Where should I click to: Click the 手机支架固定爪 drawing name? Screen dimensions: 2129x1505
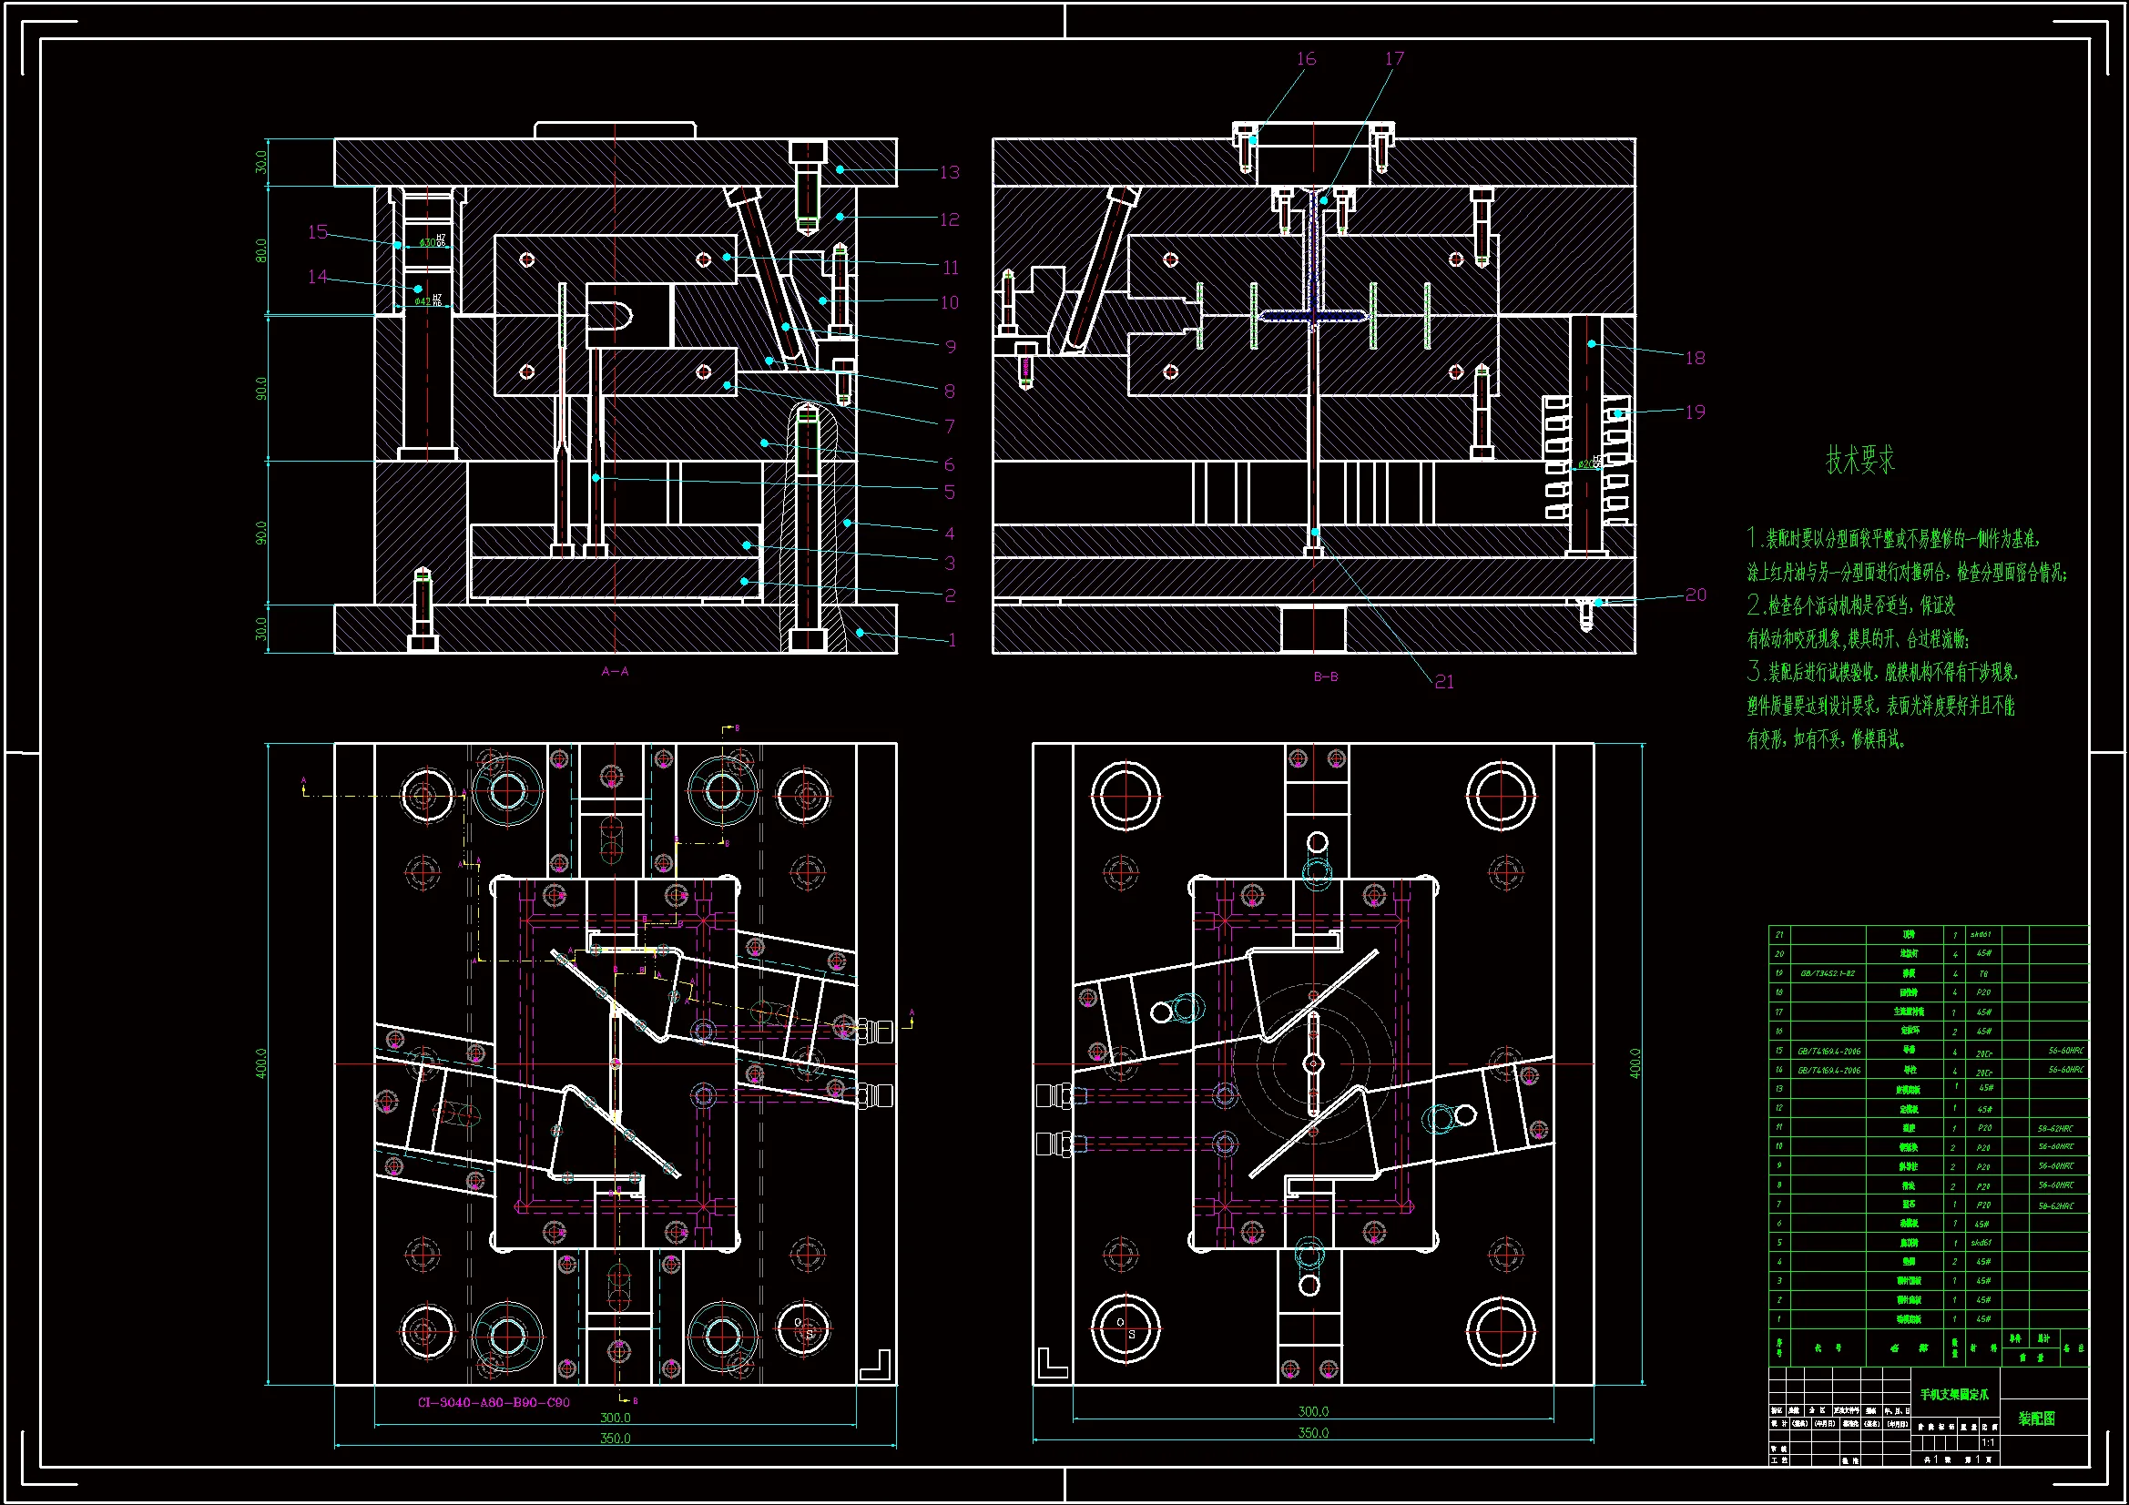click(x=1954, y=1395)
